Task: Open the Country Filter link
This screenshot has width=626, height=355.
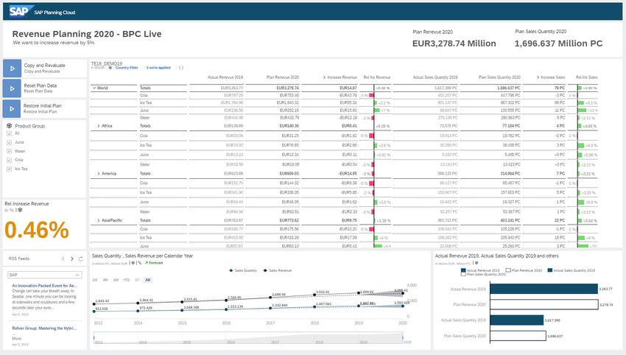Action: tap(127, 68)
